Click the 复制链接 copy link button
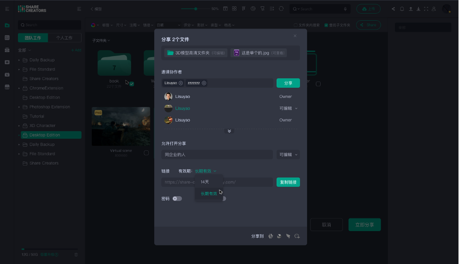The height and width of the screenshot is (264, 459). 288,182
